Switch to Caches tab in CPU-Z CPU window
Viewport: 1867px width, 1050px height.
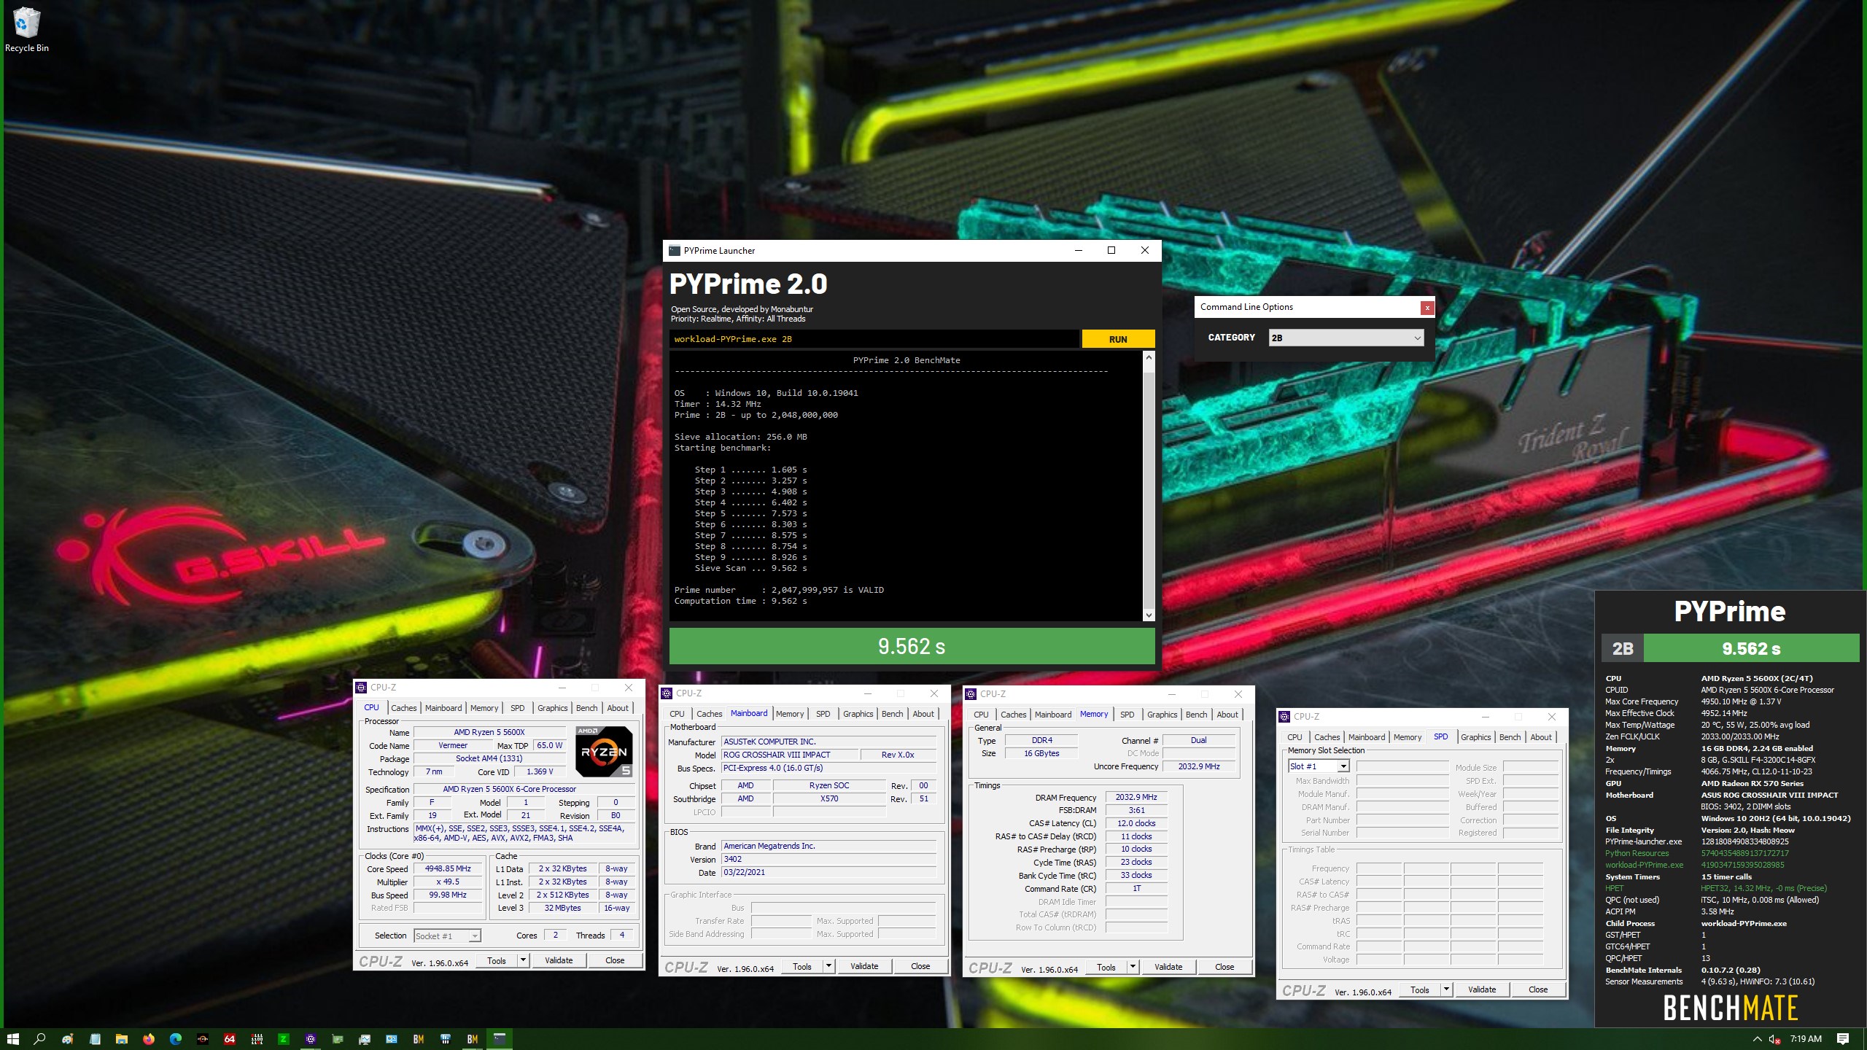[x=403, y=708]
